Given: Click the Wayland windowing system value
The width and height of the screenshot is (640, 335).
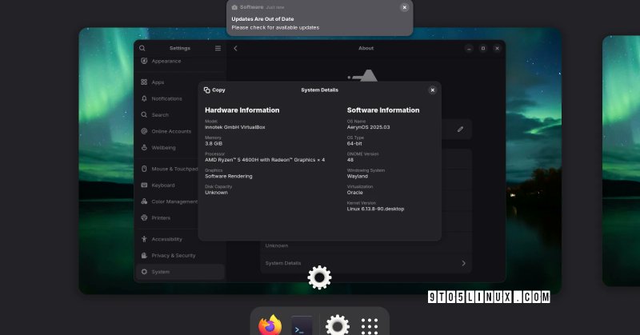Looking at the screenshot, I should (x=357, y=176).
